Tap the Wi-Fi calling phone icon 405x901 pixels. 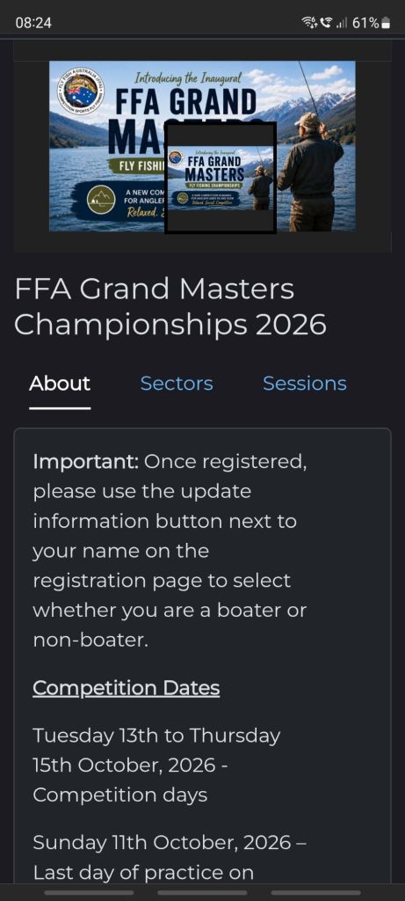[327, 23]
